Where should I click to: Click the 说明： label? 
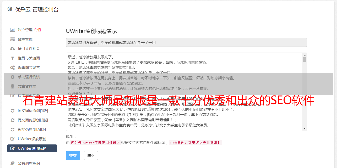(x=71, y=137)
